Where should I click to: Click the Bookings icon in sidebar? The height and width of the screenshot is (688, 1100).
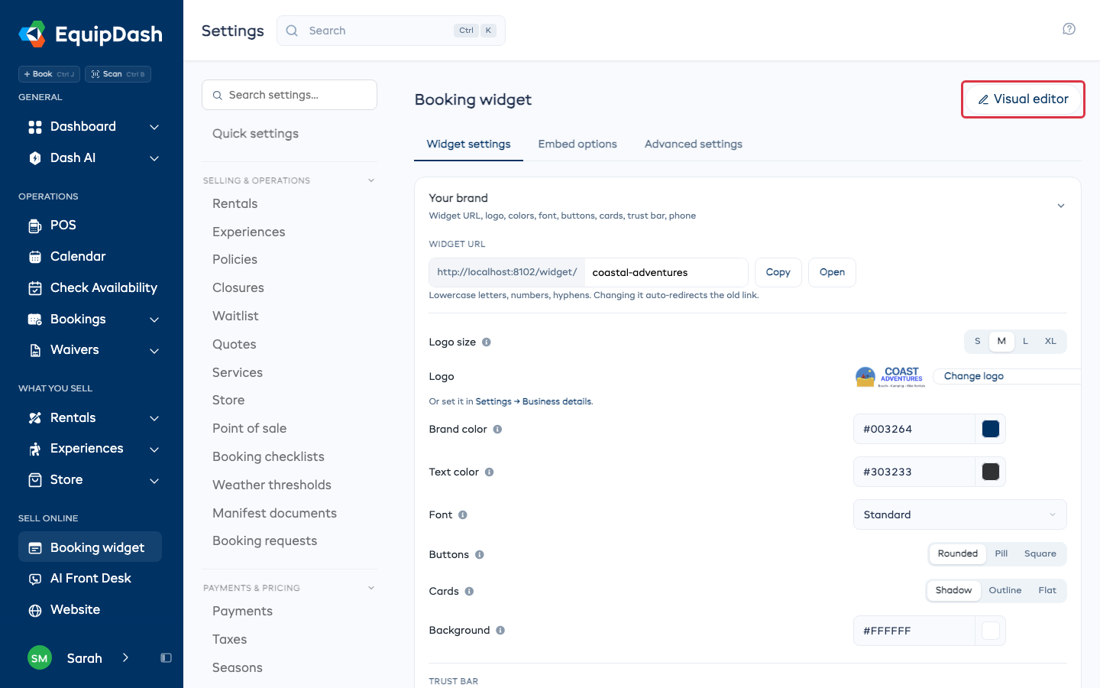coord(35,320)
